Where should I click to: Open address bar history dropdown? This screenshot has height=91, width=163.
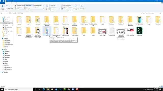(x=142, y=13)
